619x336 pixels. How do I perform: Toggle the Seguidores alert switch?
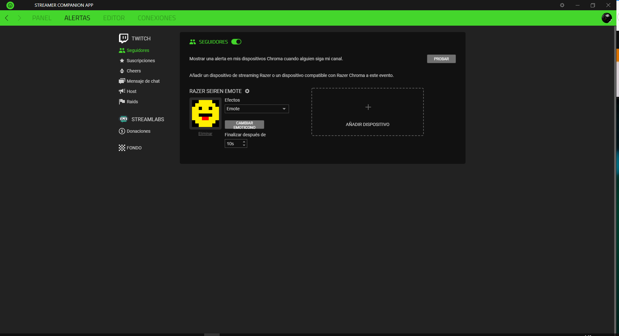pos(236,42)
